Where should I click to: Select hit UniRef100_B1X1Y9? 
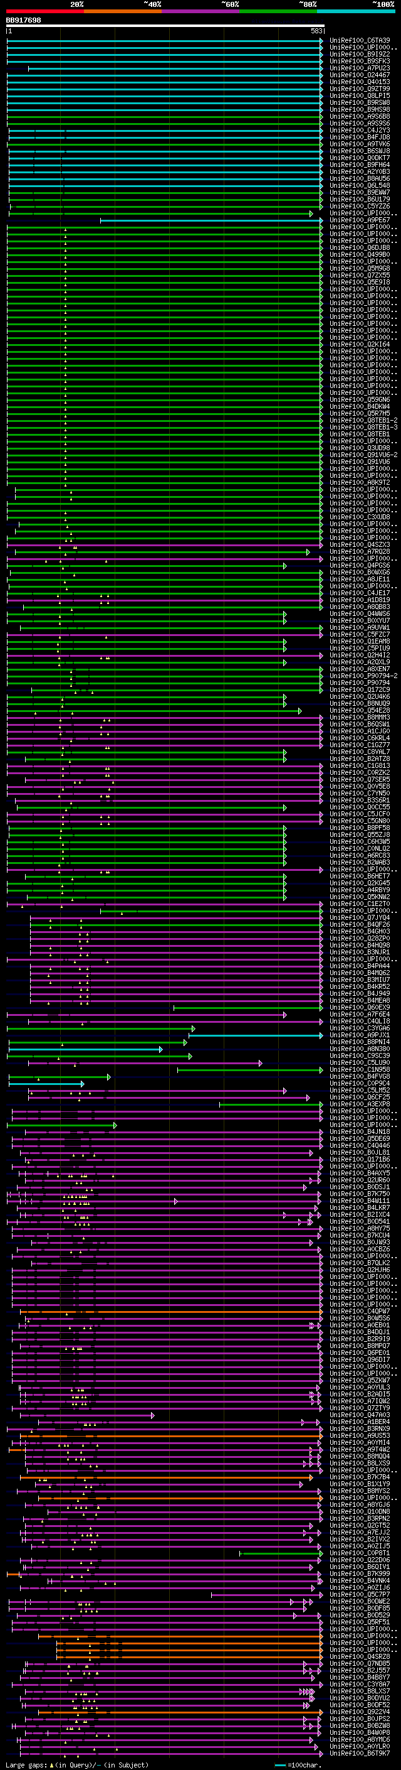[x=360, y=1484]
